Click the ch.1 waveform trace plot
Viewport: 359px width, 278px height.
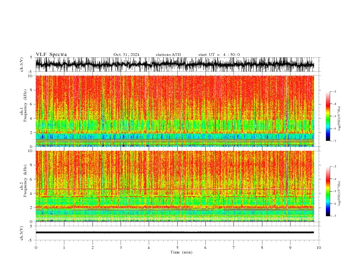[175, 65]
